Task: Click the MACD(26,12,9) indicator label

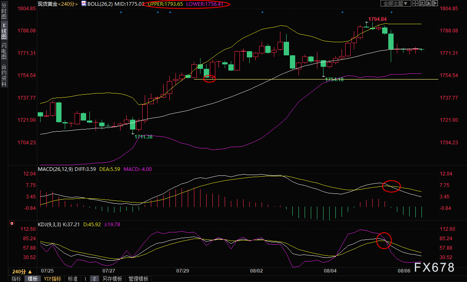Action: (x=55, y=169)
